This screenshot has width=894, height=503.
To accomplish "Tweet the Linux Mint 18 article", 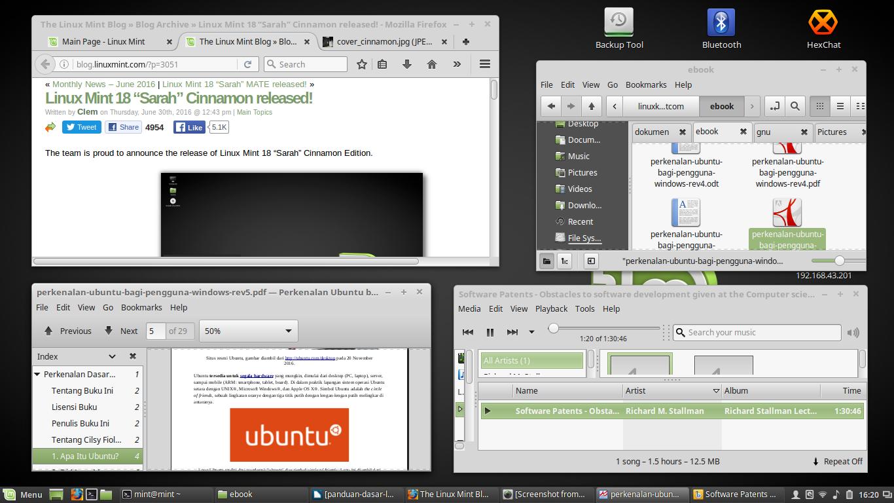I will point(81,127).
